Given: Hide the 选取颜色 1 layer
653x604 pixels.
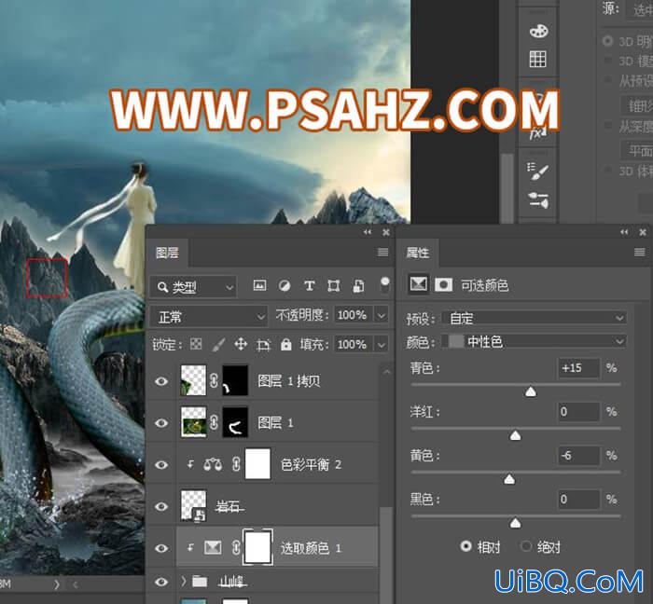Looking at the screenshot, I should 161,548.
